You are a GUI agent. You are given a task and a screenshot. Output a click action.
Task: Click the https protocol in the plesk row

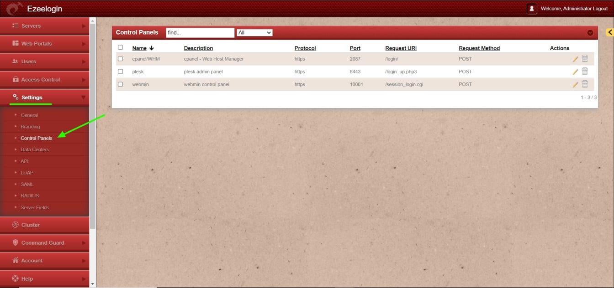[300, 72]
